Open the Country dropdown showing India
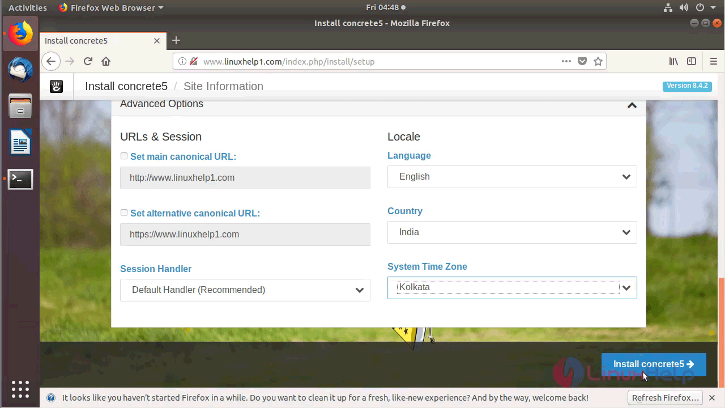This screenshot has width=725, height=408. 512,232
